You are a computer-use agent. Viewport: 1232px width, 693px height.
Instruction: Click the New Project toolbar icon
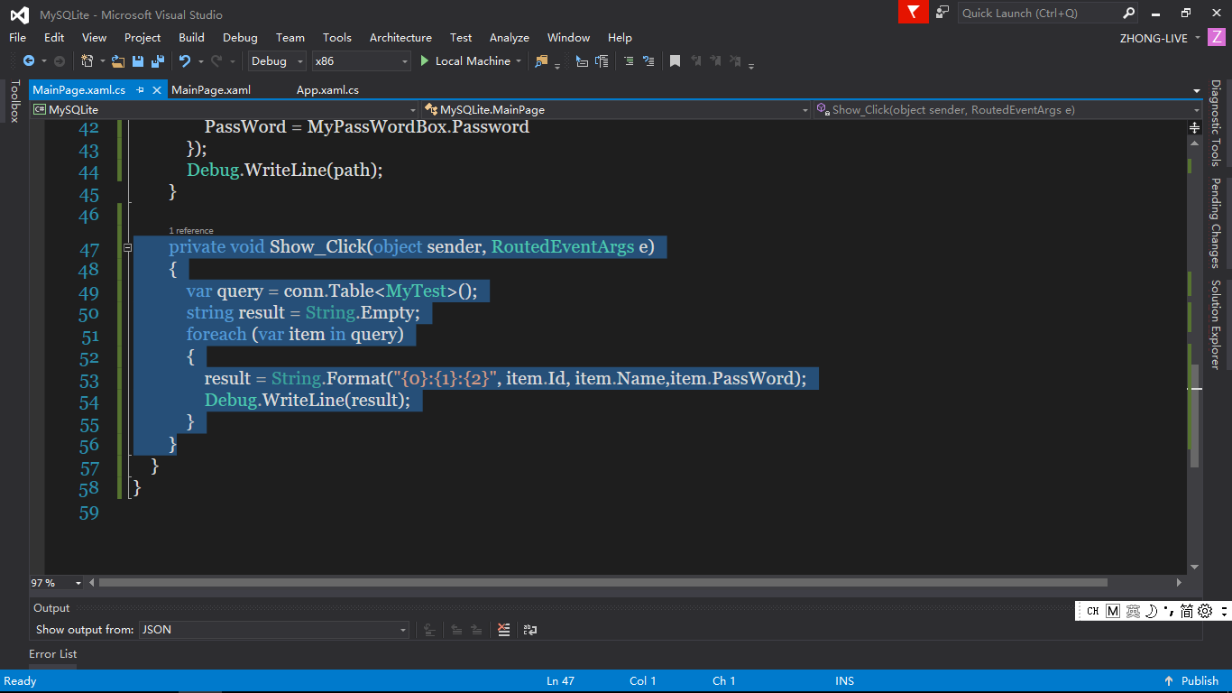[87, 61]
